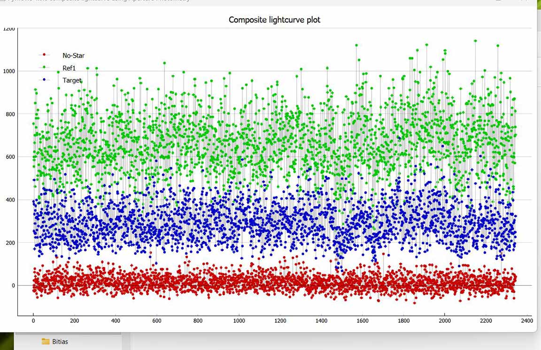Select the Ref1 legend label text
This screenshot has height=350, width=541.
coord(69,68)
